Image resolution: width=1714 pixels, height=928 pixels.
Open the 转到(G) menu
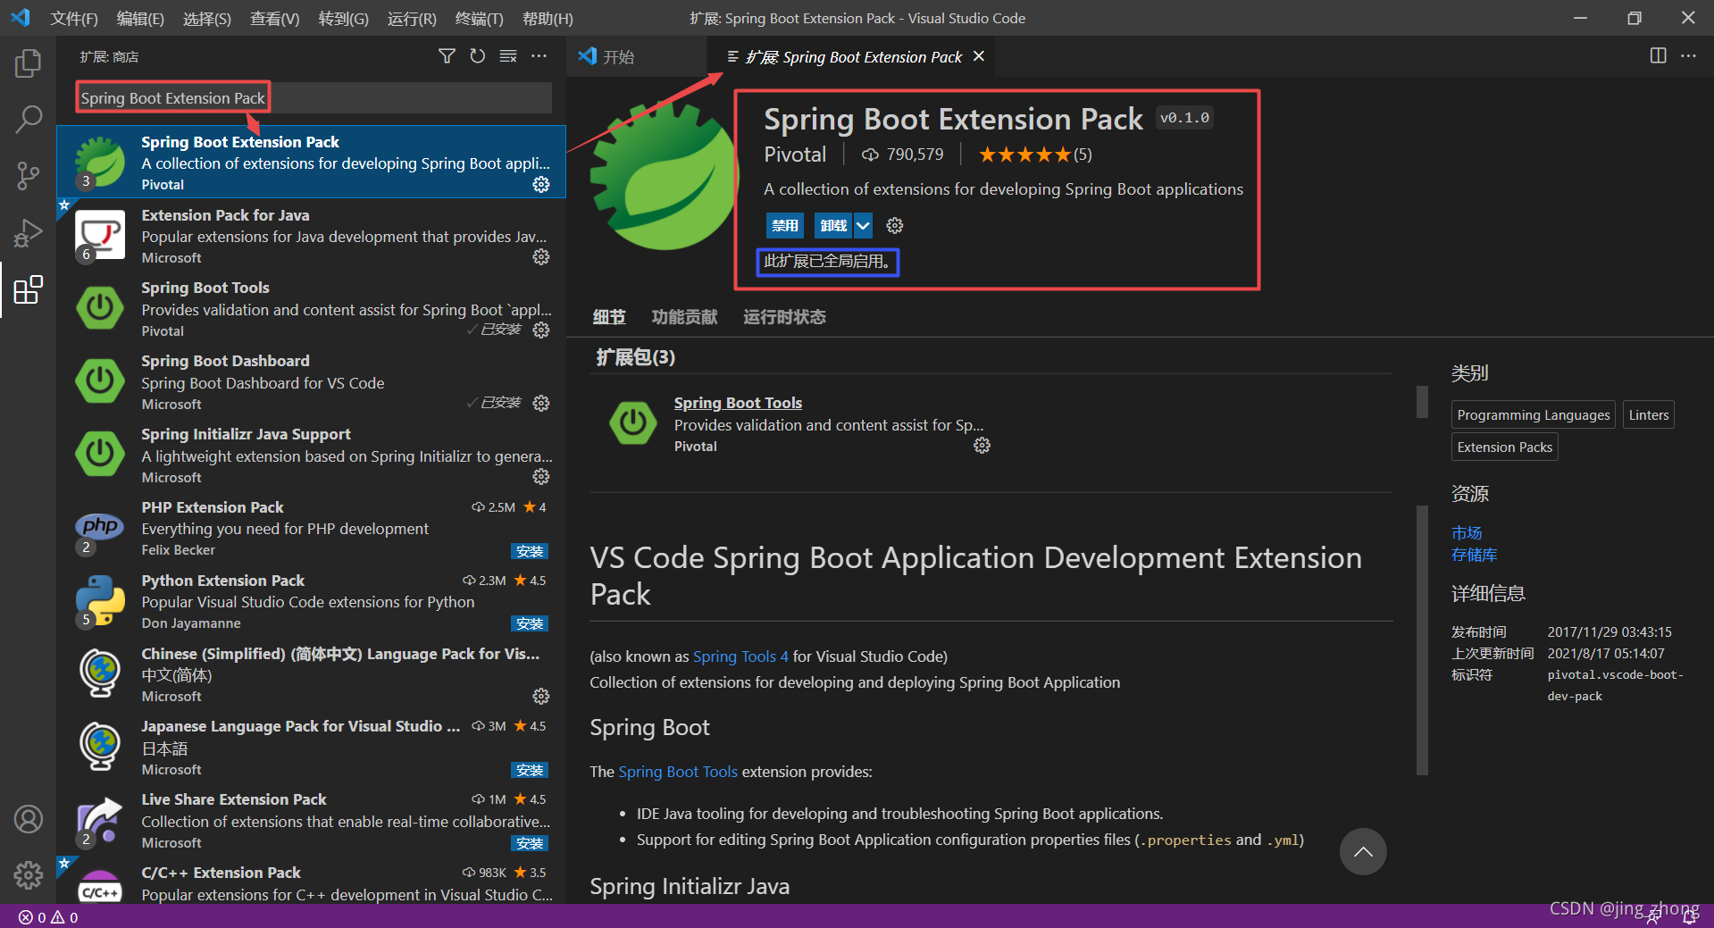click(343, 18)
